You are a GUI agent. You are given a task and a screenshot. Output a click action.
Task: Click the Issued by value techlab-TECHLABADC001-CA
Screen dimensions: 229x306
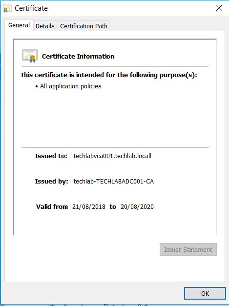point(114,181)
